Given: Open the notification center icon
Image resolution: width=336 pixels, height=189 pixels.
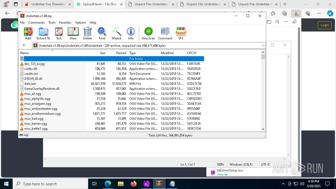Looking at the screenshot, I should (327, 184).
